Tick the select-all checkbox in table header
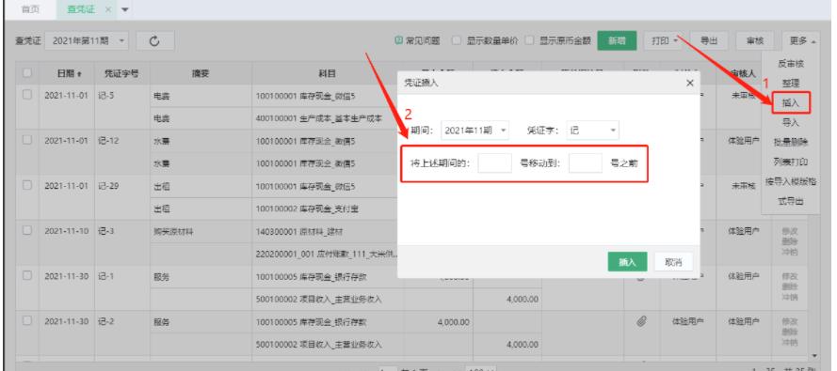 tap(27, 73)
